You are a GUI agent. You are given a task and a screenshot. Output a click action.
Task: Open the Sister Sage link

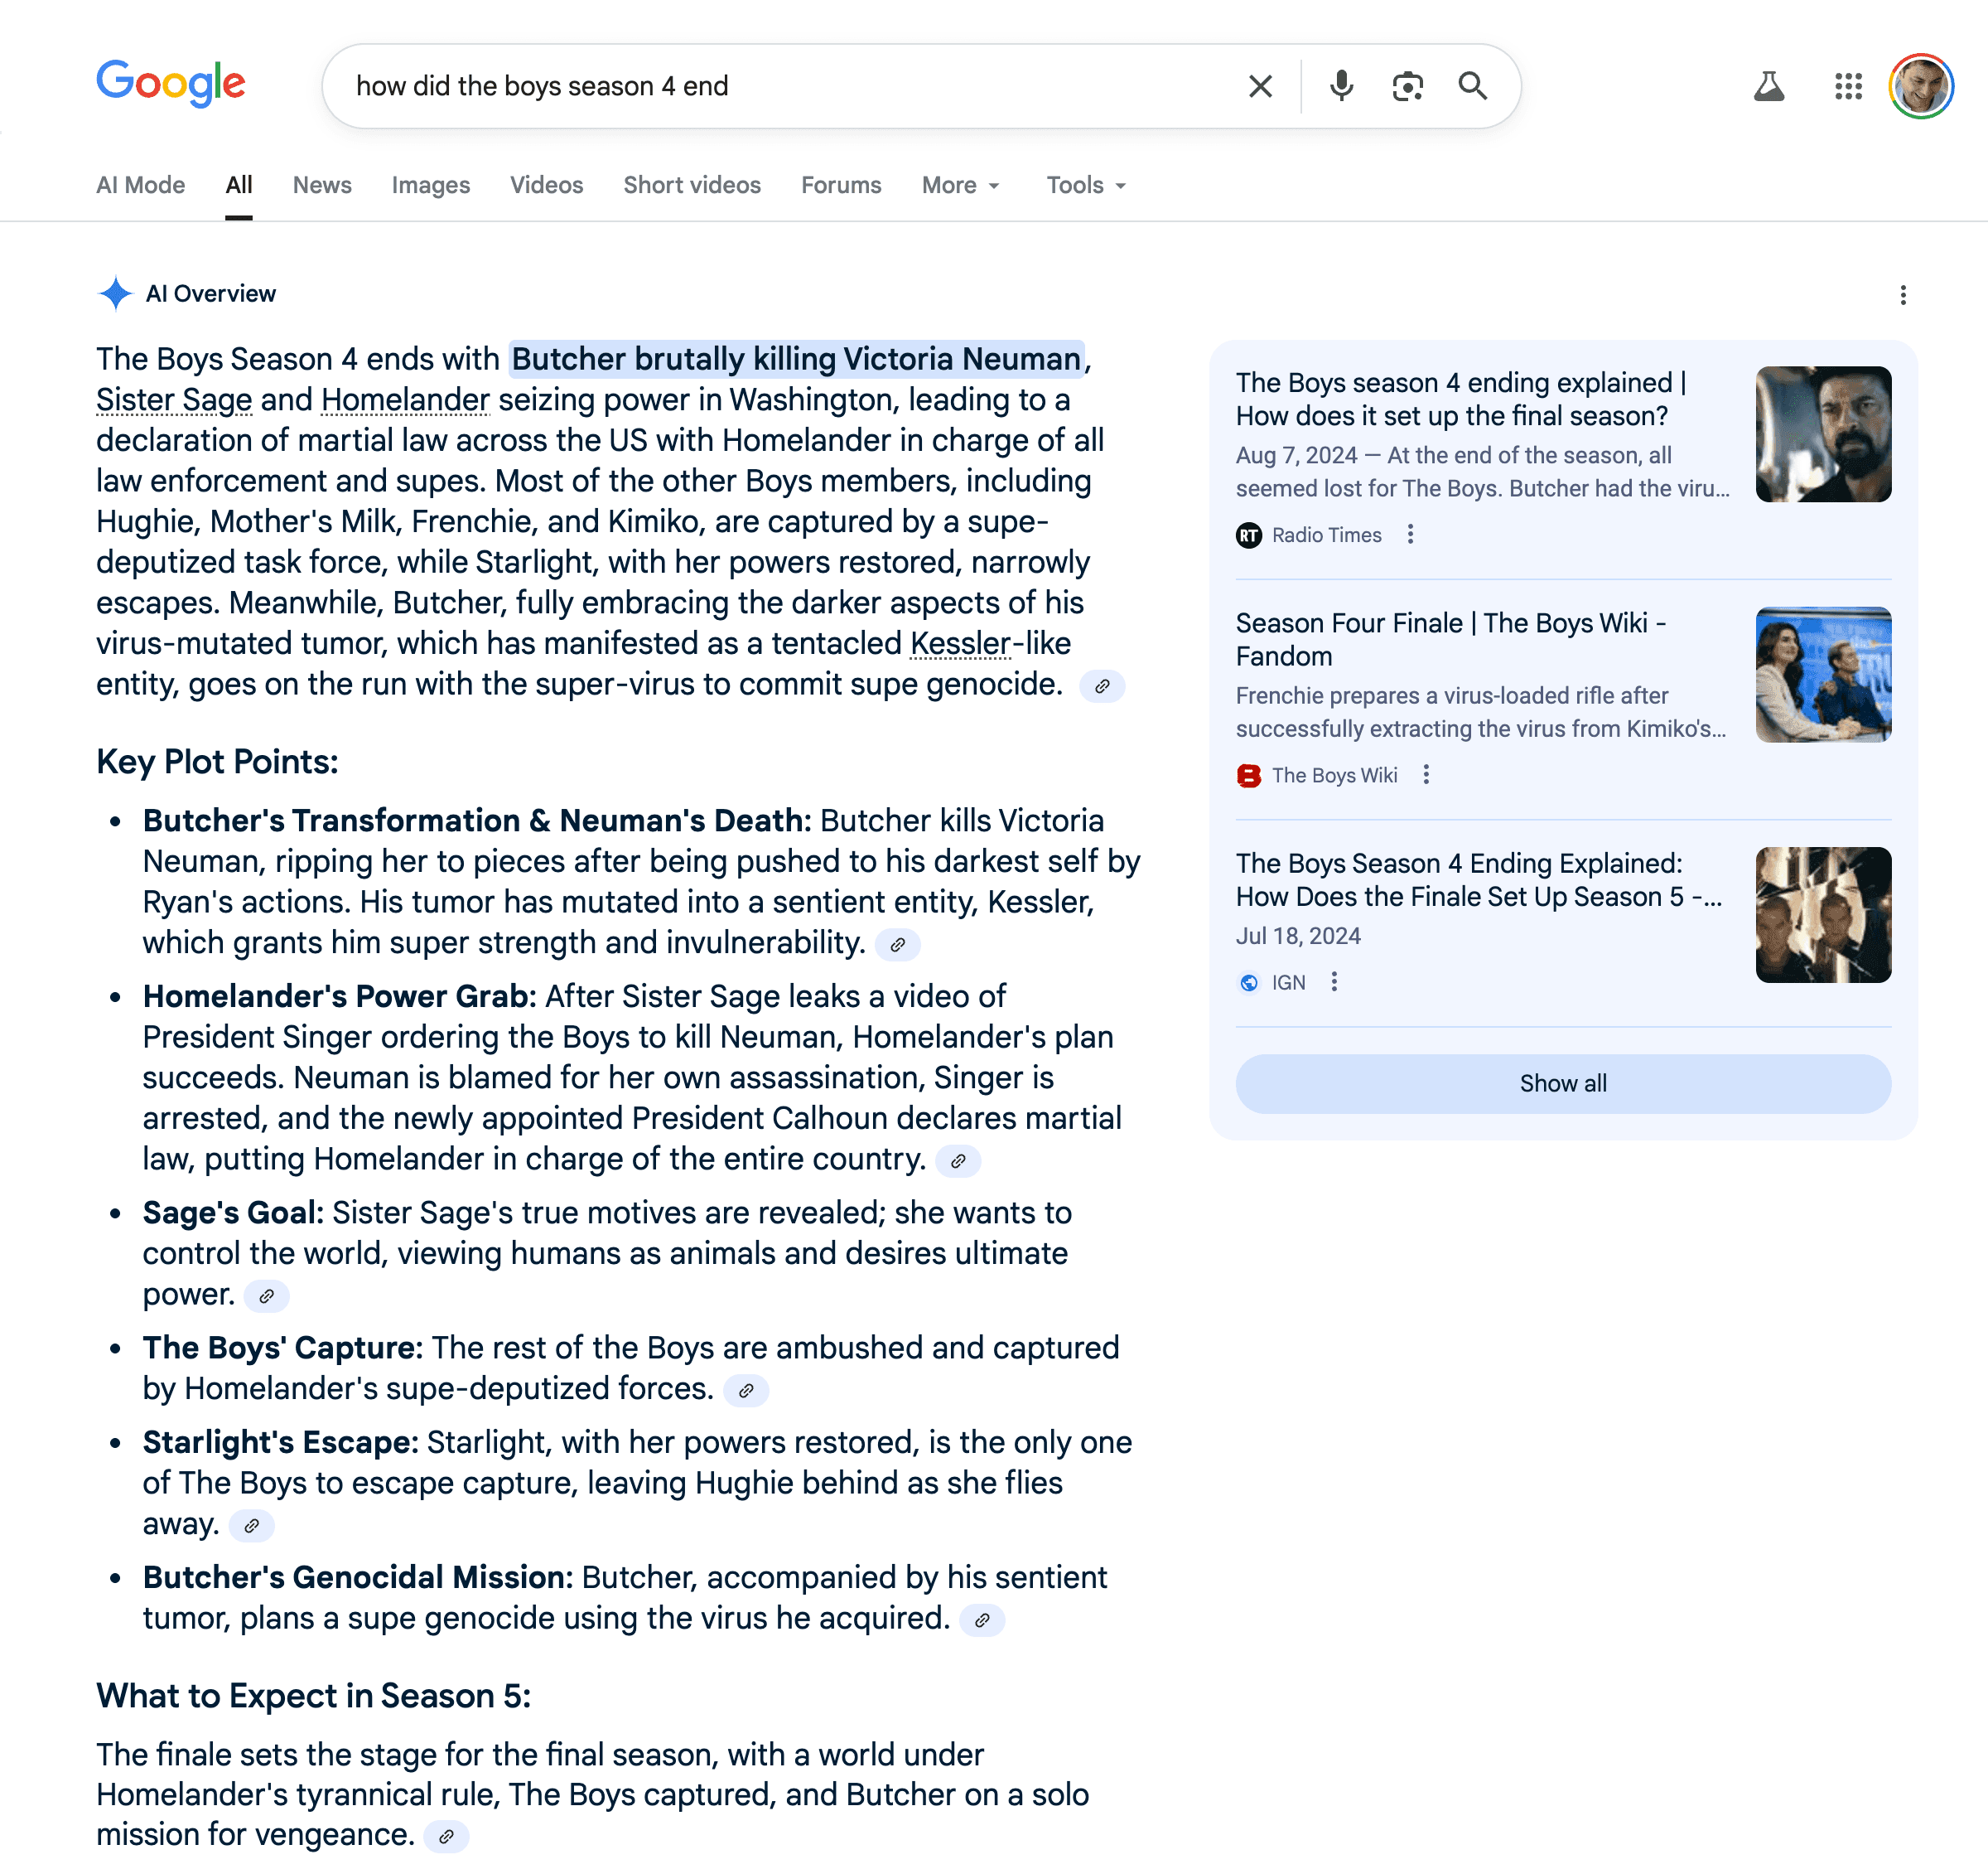click(x=174, y=400)
